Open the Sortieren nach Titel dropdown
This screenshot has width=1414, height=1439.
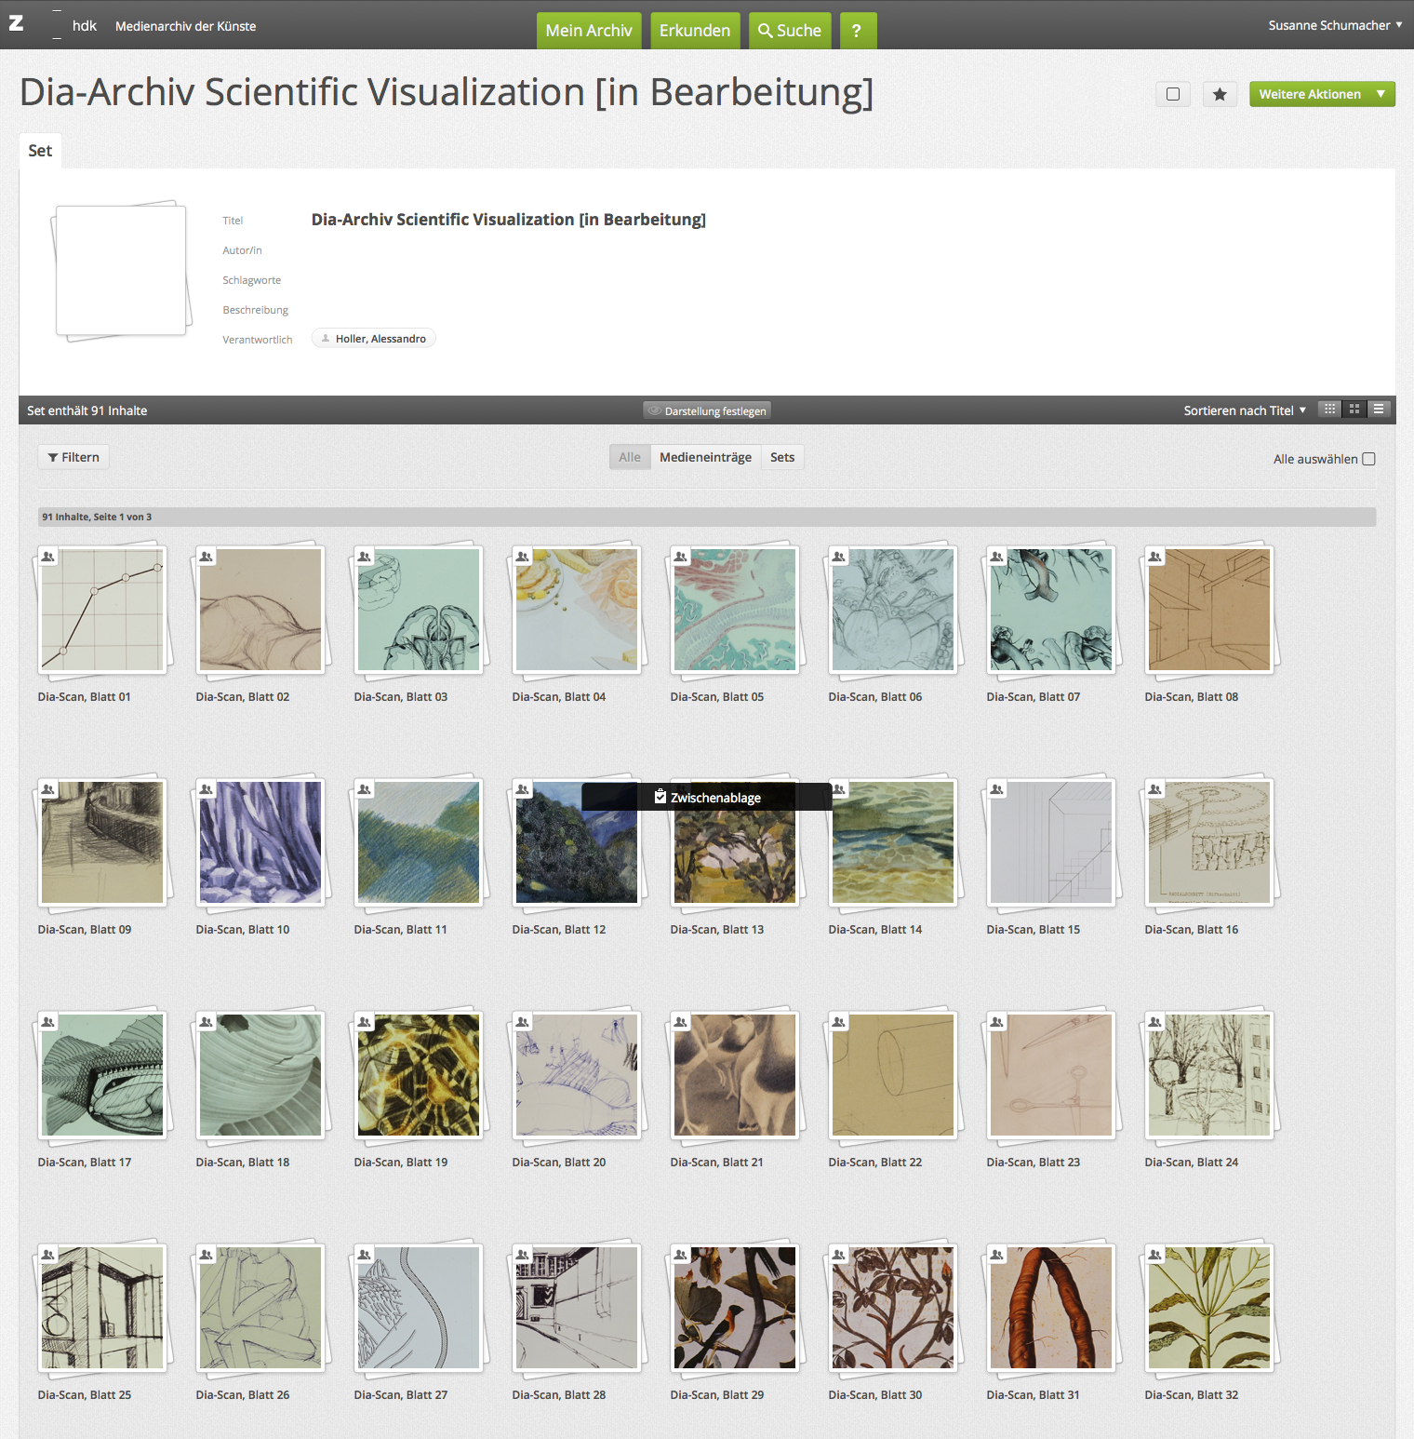point(1244,410)
